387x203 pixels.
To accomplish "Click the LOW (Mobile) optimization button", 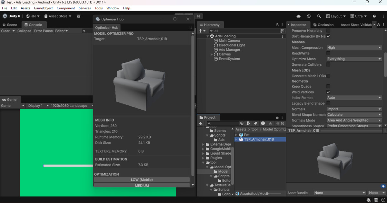I will tap(142, 180).
